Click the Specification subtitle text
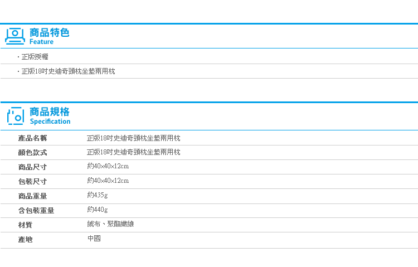Image resolution: width=418 pixels, height=267 pixels. click(50, 122)
